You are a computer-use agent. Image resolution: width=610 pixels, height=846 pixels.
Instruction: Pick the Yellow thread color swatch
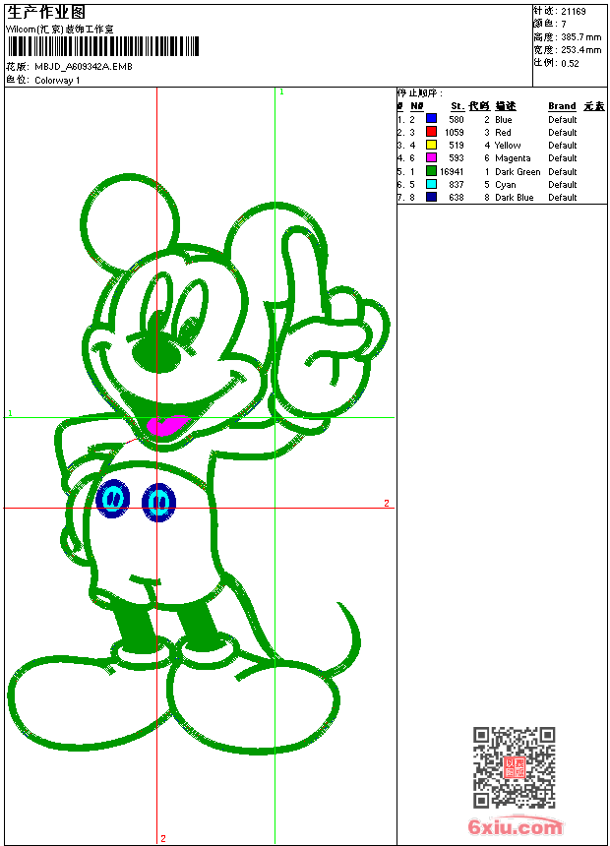[431, 145]
